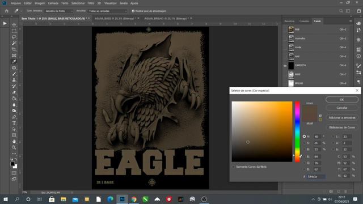363x204 pixels.
Task: Click the hex color value field
Action: pyautogui.click(x=316, y=177)
